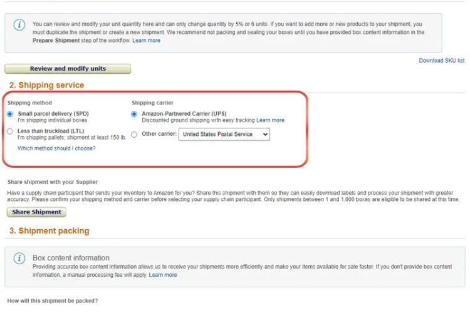Click the info icon beside Box content information
This screenshot has height=313, width=470.
pos(20,258)
